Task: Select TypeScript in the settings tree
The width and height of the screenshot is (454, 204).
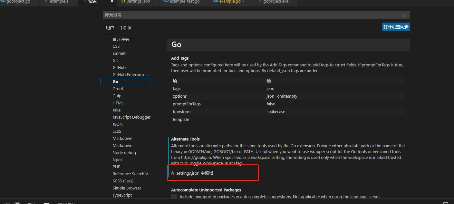Action: click(122, 195)
